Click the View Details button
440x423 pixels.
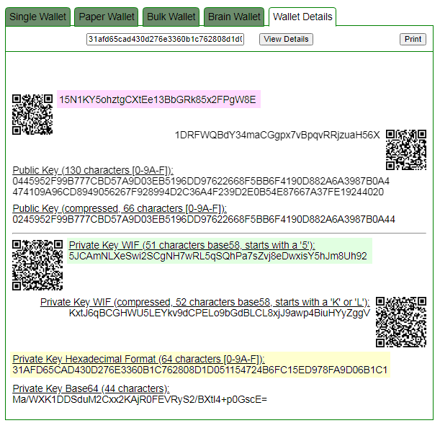pos(286,39)
